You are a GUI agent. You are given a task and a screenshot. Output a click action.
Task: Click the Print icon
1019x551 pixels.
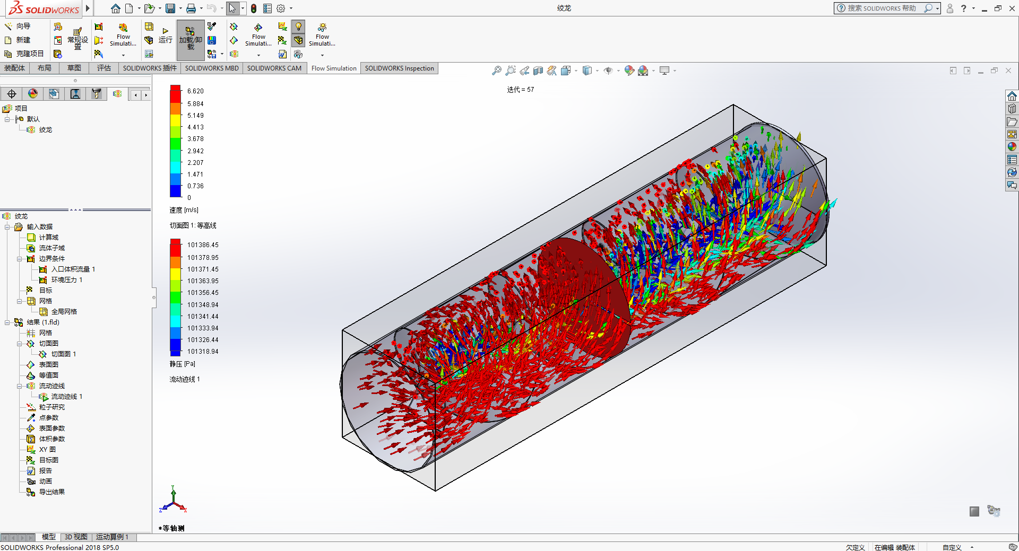click(x=191, y=8)
